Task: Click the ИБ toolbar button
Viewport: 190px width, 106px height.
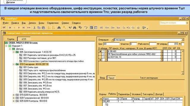Action: [102, 28]
